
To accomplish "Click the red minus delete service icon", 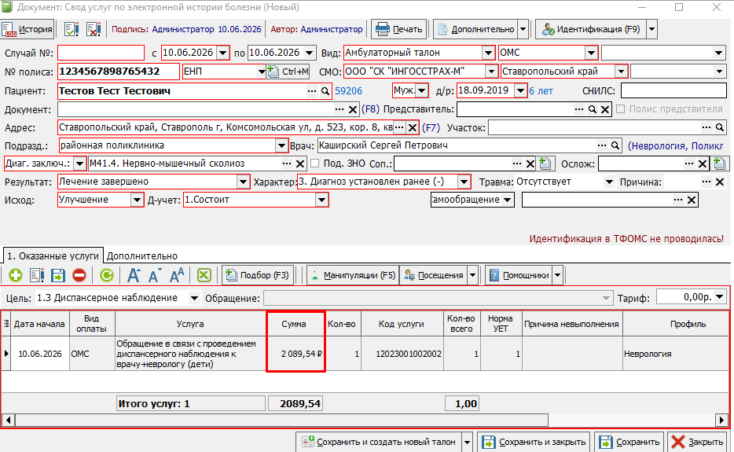I will [79, 275].
